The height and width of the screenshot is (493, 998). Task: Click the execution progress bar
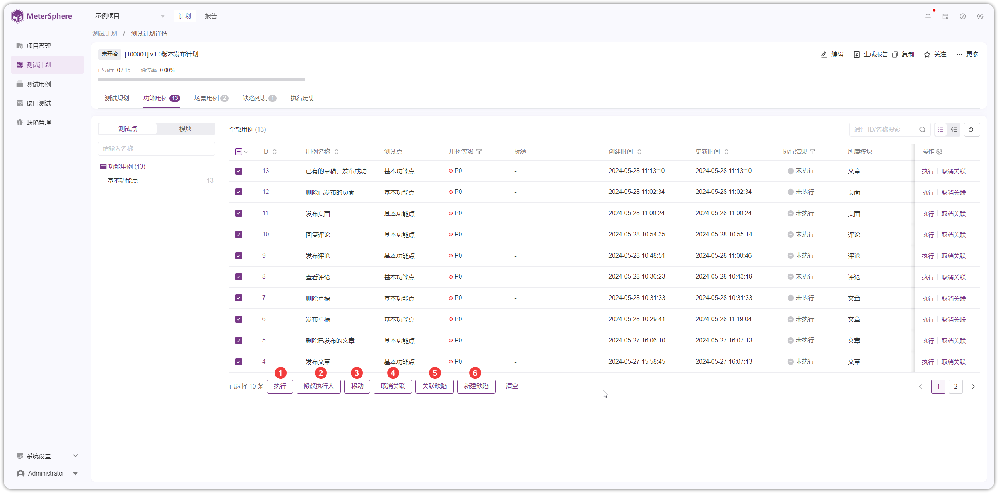[202, 79]
